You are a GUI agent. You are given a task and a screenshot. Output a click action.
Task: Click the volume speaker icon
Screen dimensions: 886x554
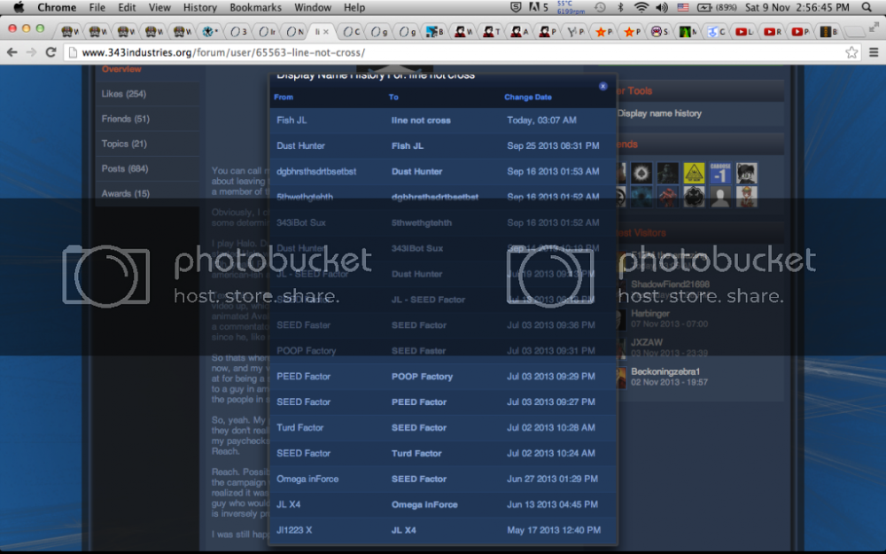pos(661,7)
